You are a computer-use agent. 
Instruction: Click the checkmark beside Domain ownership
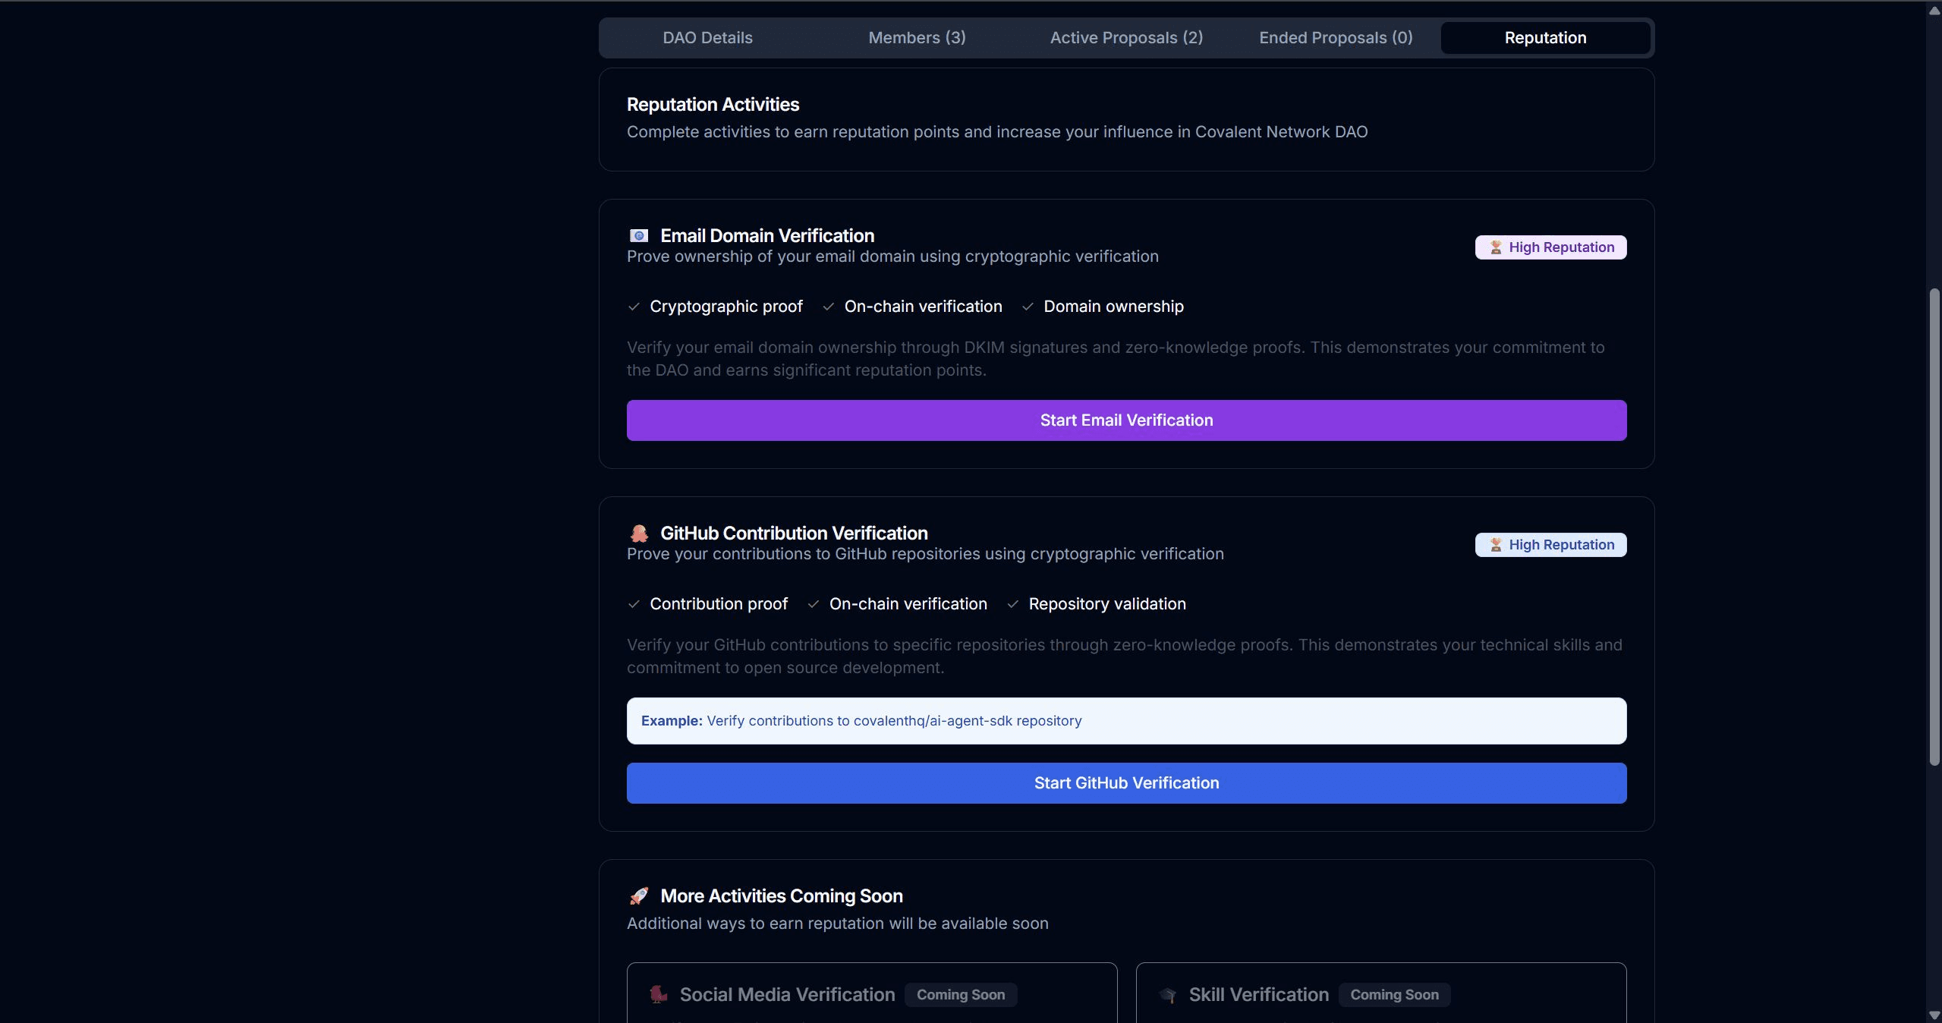(x=1028, y=307)
